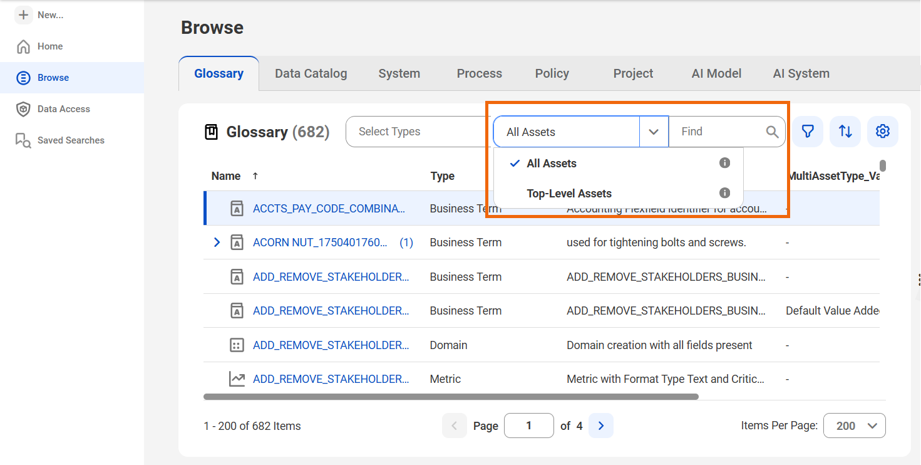Show info for Top-Level Assets option
The height and width of the screenshot is (465, 921).
point(725,193)
